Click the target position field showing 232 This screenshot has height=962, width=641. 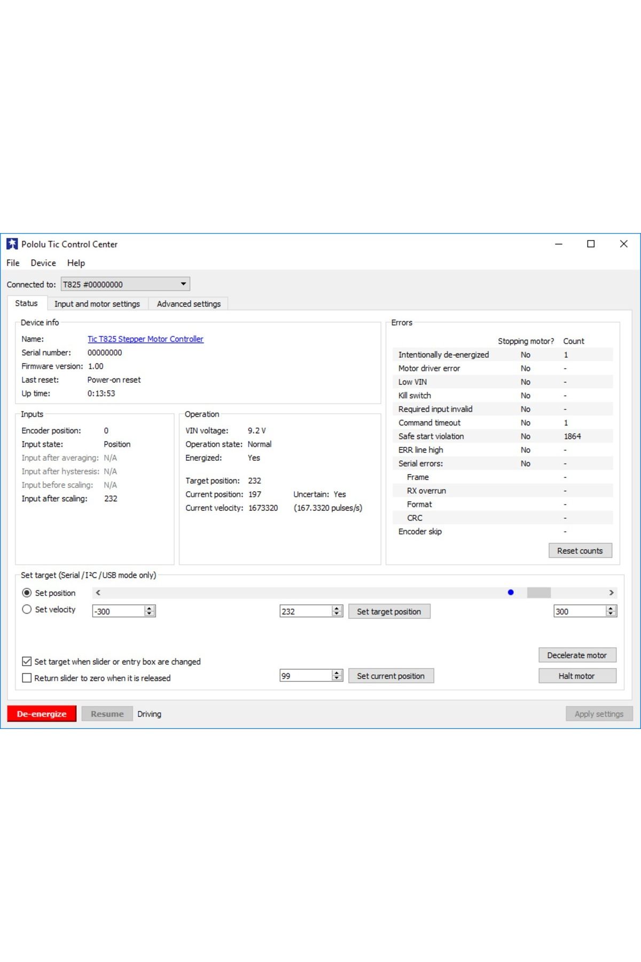tap(306, 611)
